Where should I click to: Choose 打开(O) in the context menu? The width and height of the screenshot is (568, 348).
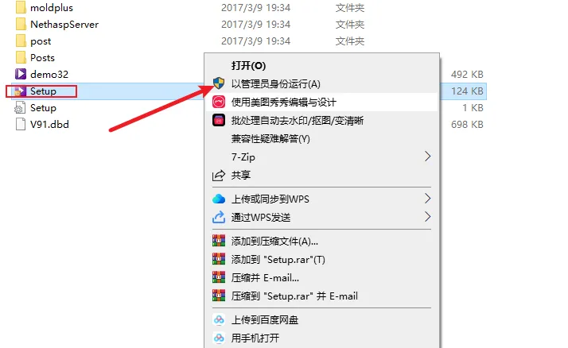click(321, 65)
